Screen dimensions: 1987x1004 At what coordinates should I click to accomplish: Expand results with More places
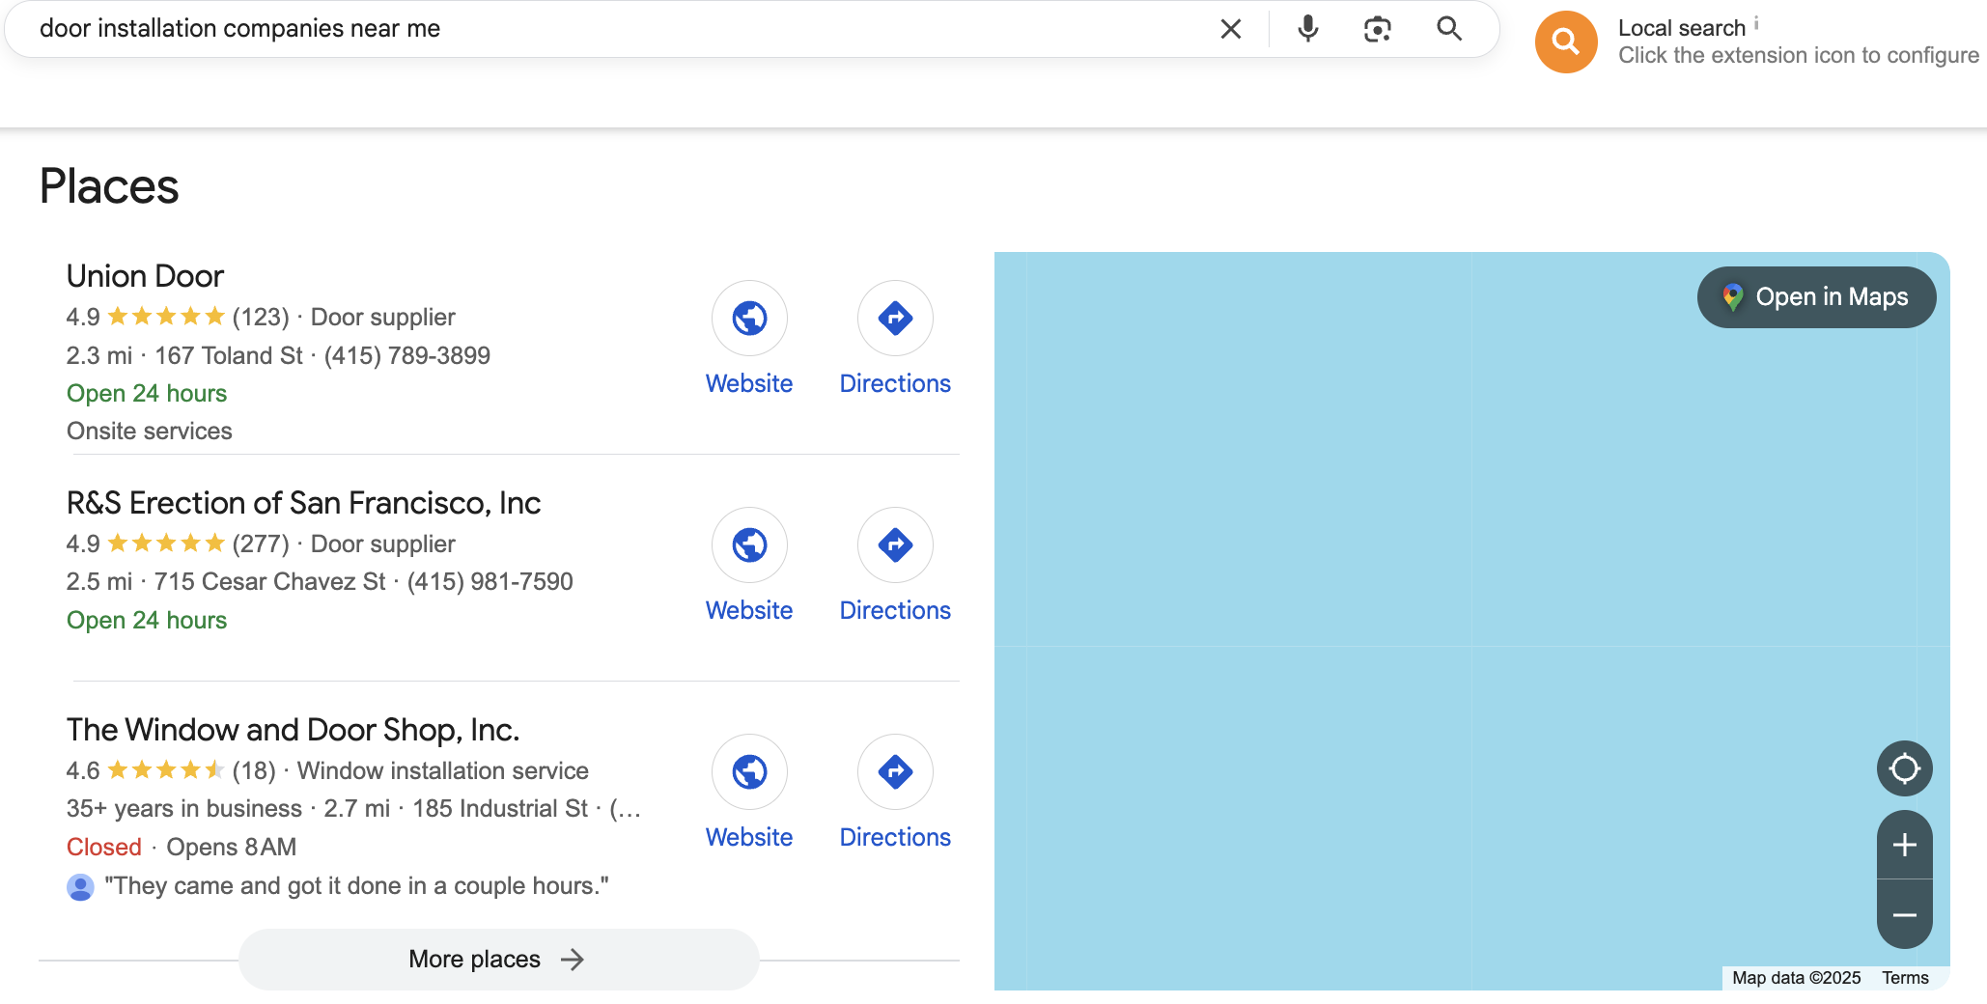point(497,959)
